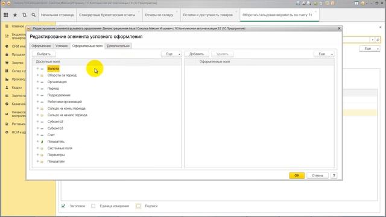Open the Еще dropdown above formatted fields
The height and width of the screenshot is (217, 386).
click(x=324, y=54)
